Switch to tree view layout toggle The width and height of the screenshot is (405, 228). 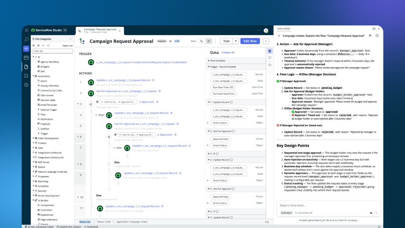click(x=202, y=41)
